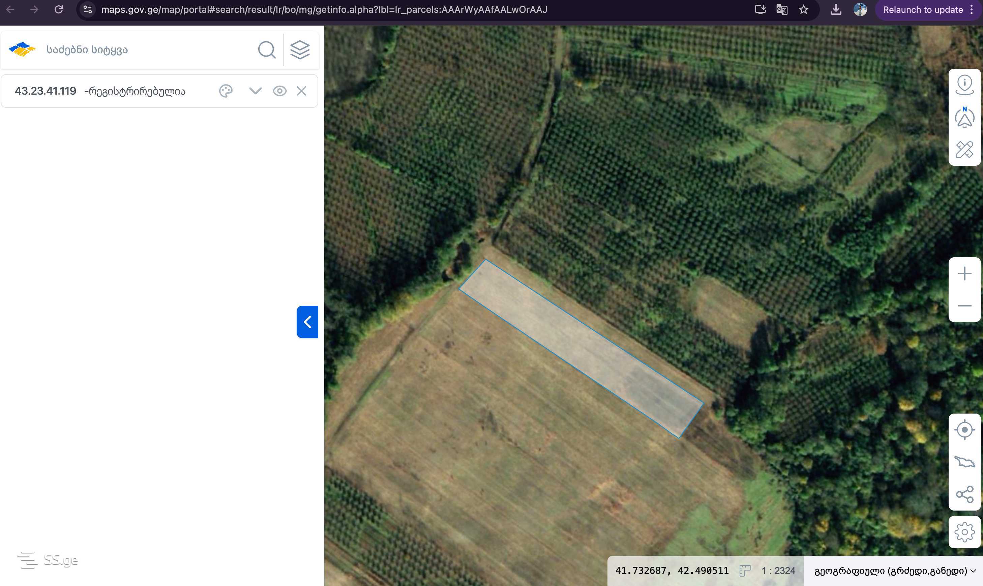
Task: Remove the parcel 43.23.41.119 result
Action: point(301,91)
